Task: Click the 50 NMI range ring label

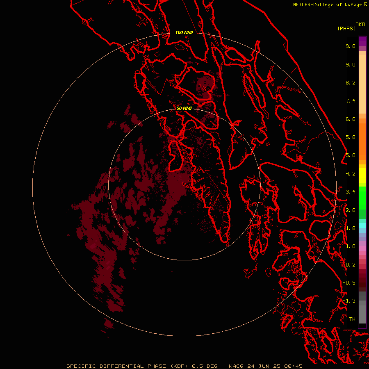Action: click(184, 109)
